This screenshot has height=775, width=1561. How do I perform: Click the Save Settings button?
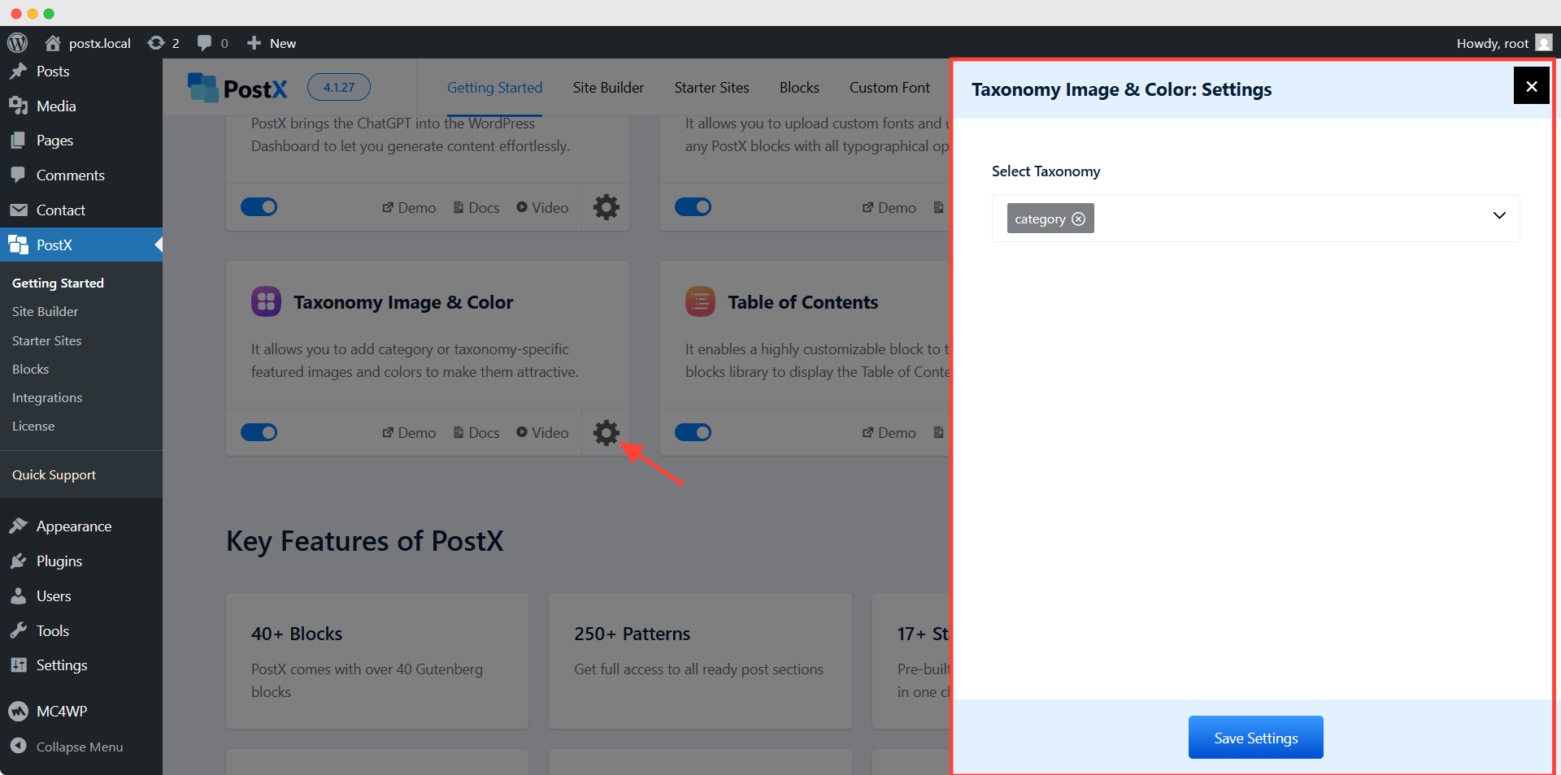pyautogui.click(x=1255, y=738)
